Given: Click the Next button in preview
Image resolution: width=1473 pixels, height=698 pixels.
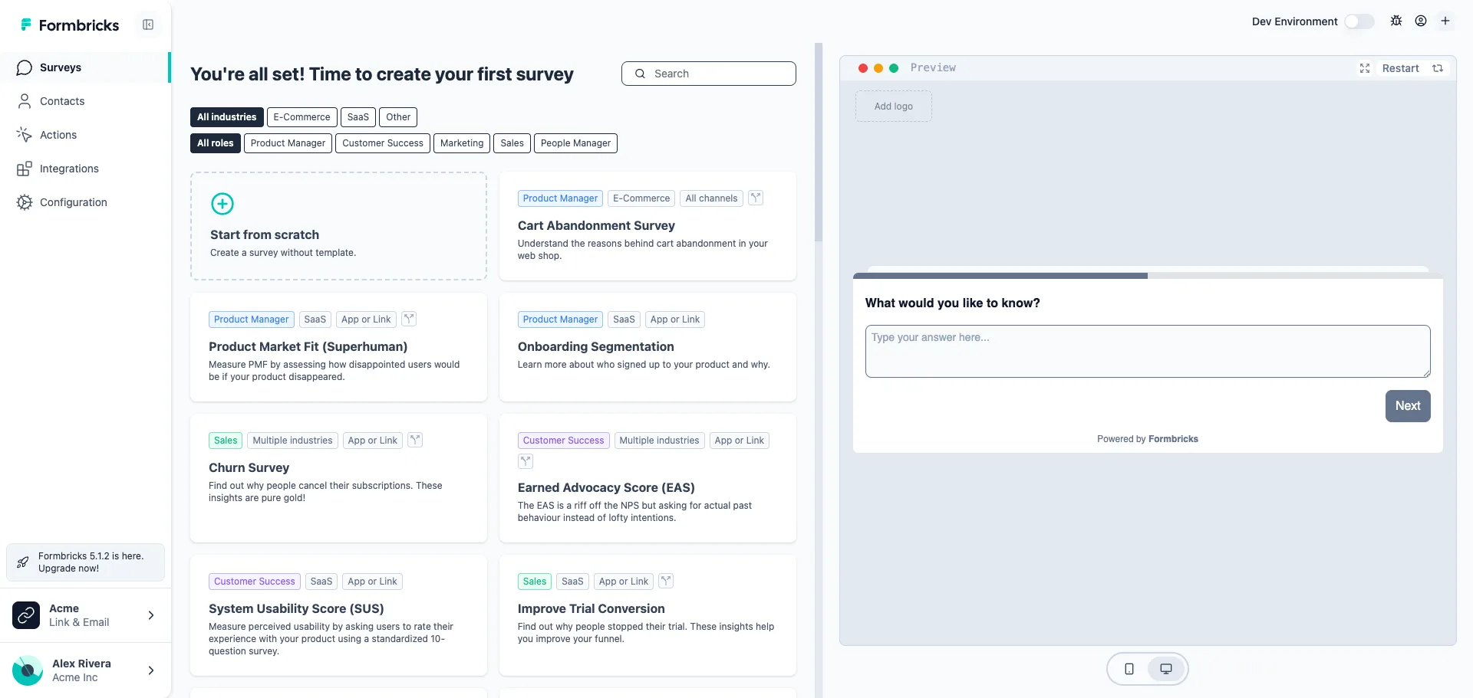Looking at the screenshot, I should 1408,406.
